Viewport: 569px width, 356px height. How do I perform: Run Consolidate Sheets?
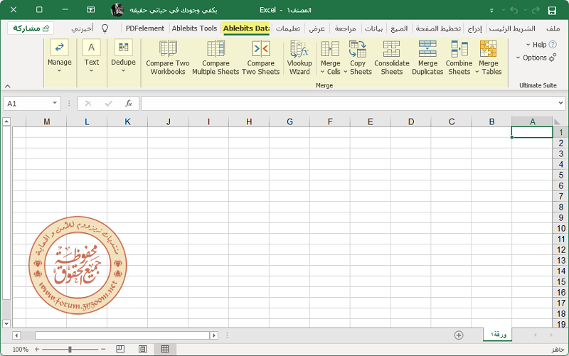click(x=392, y=58)
